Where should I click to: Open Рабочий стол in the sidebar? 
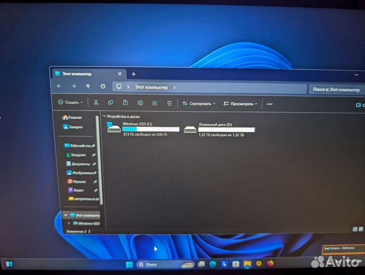click(x=79, y=146)
